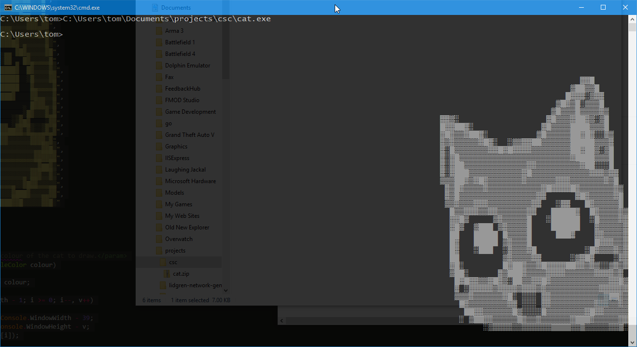Screen dimensions: 637x347
Task: Click the cmd.exe icon in the title bar
Action: [x=8, y=7]
